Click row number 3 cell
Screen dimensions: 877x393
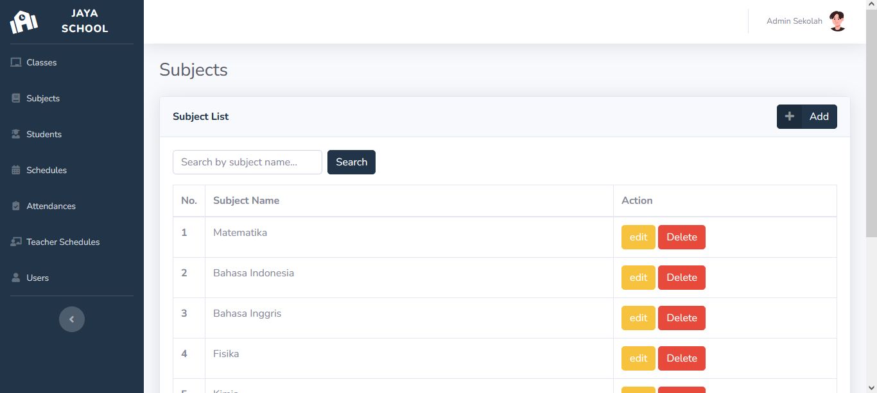pos(189,318)
